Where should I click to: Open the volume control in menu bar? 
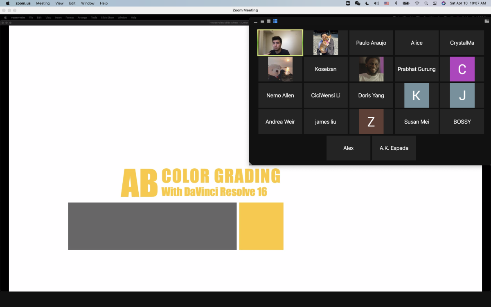click(376, 3)
